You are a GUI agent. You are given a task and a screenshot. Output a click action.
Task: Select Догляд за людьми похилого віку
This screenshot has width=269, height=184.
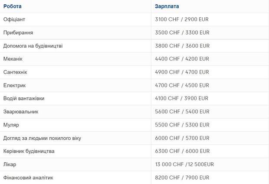click(x=42, y=138)
